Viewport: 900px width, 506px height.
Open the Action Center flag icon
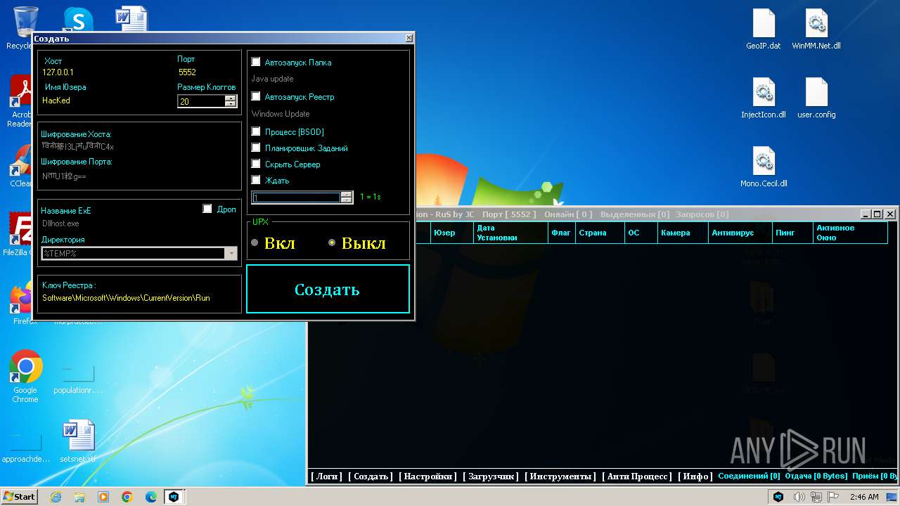pos(832,497)
